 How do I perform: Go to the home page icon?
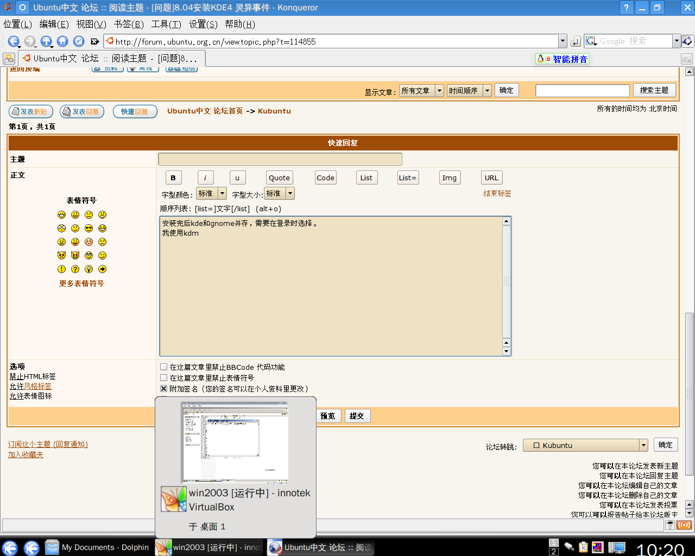pyautogui.click(x=62, y=41)
